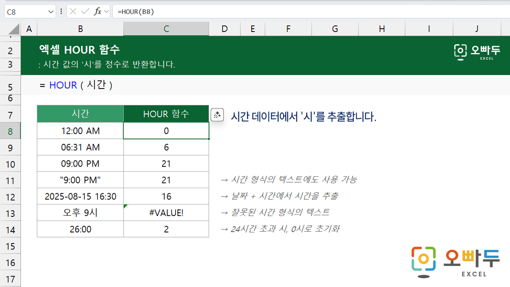The image size is (510, 287).
Task: Select the cell showing 26:00
Action: 80,229
